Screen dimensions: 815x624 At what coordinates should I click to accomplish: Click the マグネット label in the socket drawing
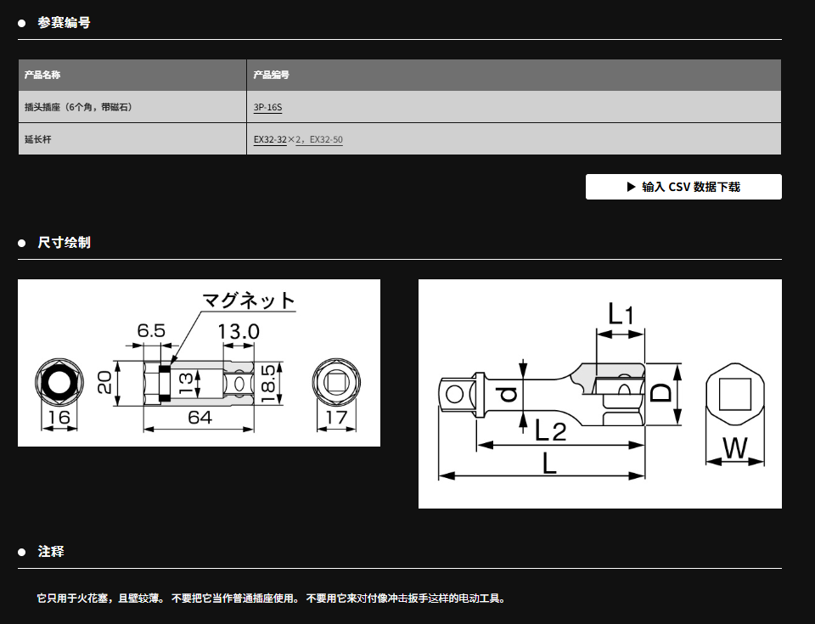point(248,301)
